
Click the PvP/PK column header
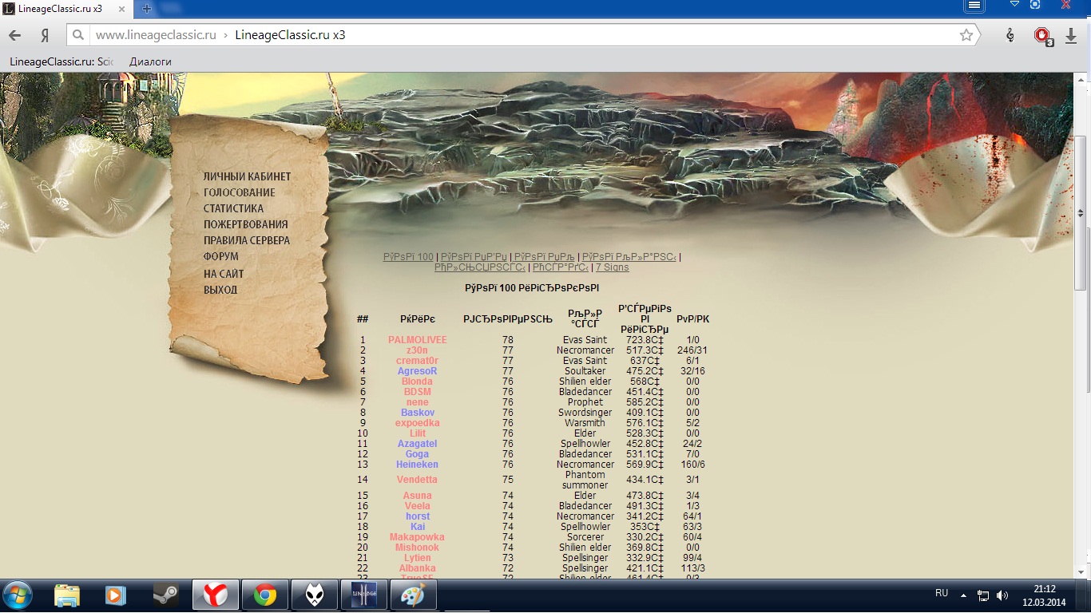point(692,319)
